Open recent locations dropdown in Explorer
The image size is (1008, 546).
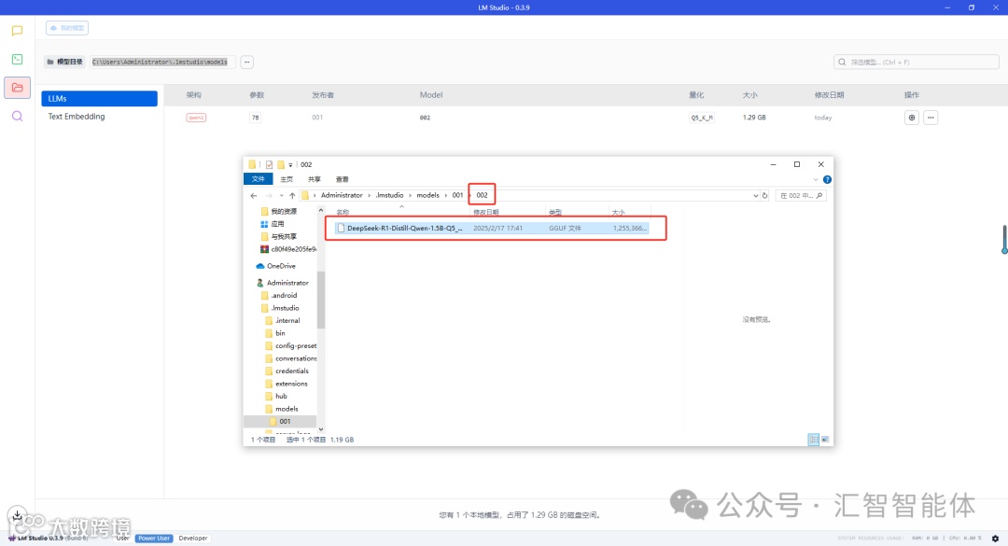click(x=281, y=195)
